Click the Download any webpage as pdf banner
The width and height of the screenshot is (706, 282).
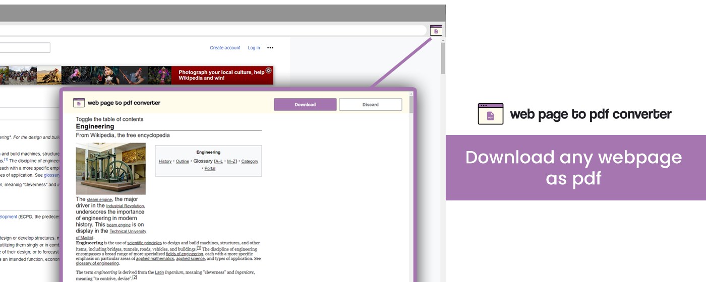(575, 168)
